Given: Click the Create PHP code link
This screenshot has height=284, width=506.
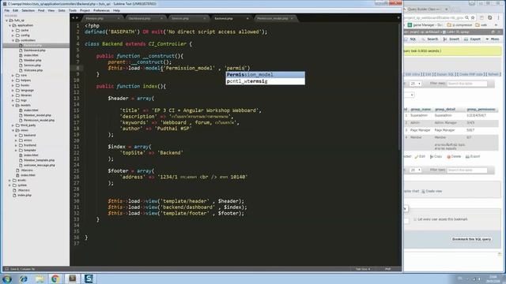Looking at the screenshot, I should pyautogui.click(x=471, y=74).
